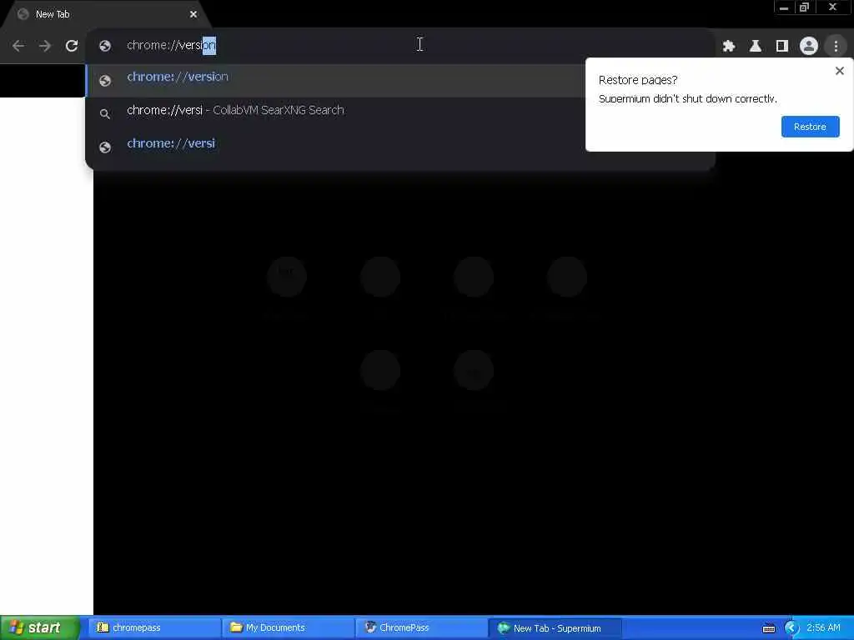This screenshot has height=640, width=854.
Task: Switch to ChromePass taskbar application
Action: point(422,627)
